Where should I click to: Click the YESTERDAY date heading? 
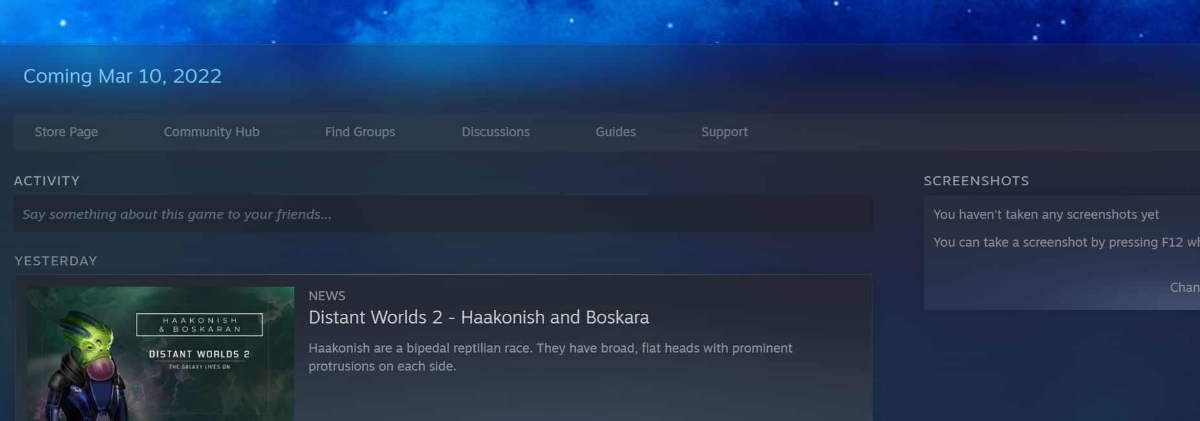[56, 261]
